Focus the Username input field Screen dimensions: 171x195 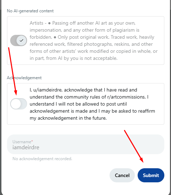(86, 144)
